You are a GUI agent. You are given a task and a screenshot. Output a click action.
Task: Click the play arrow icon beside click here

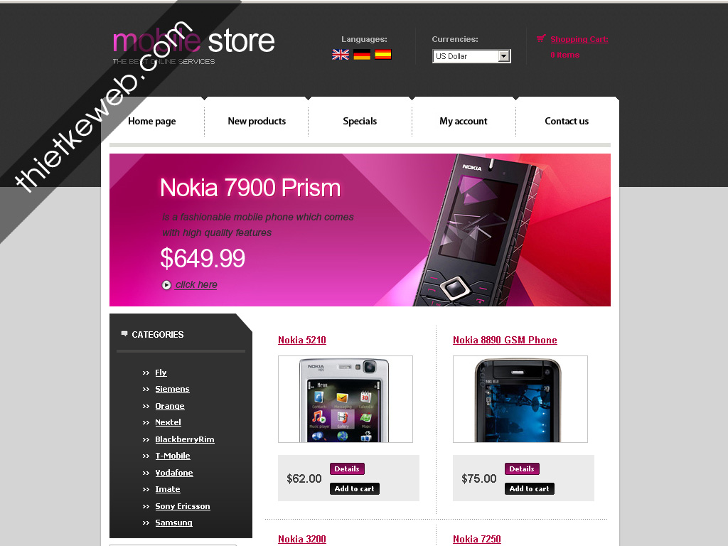click(166, 285)
